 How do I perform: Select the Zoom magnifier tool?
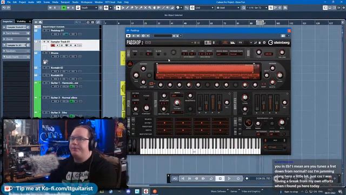click(150, 8)
